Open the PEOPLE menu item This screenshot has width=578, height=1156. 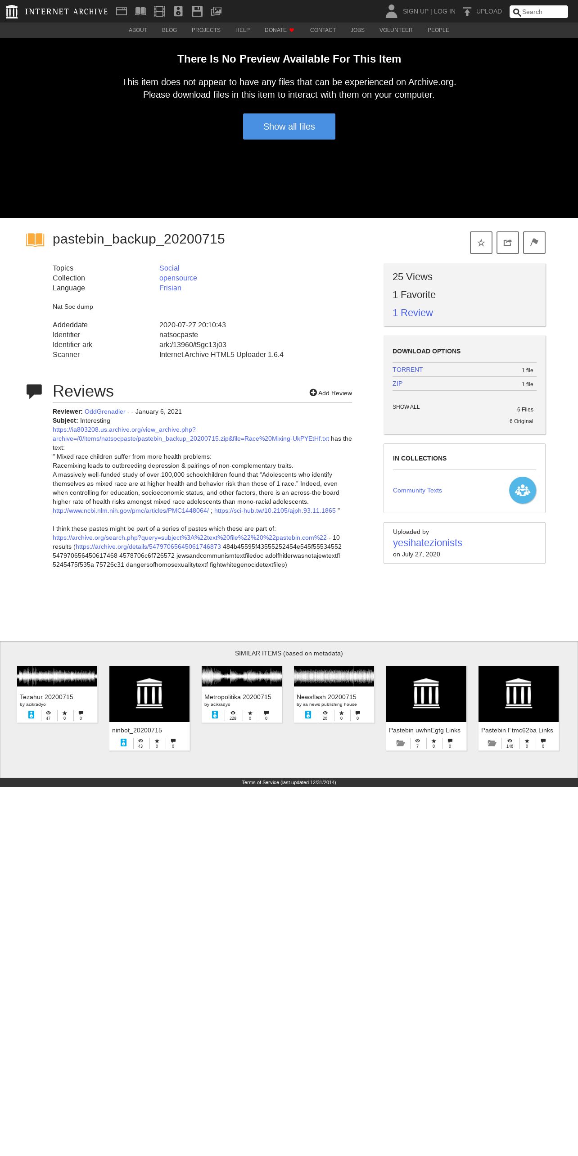coord(438,30)
